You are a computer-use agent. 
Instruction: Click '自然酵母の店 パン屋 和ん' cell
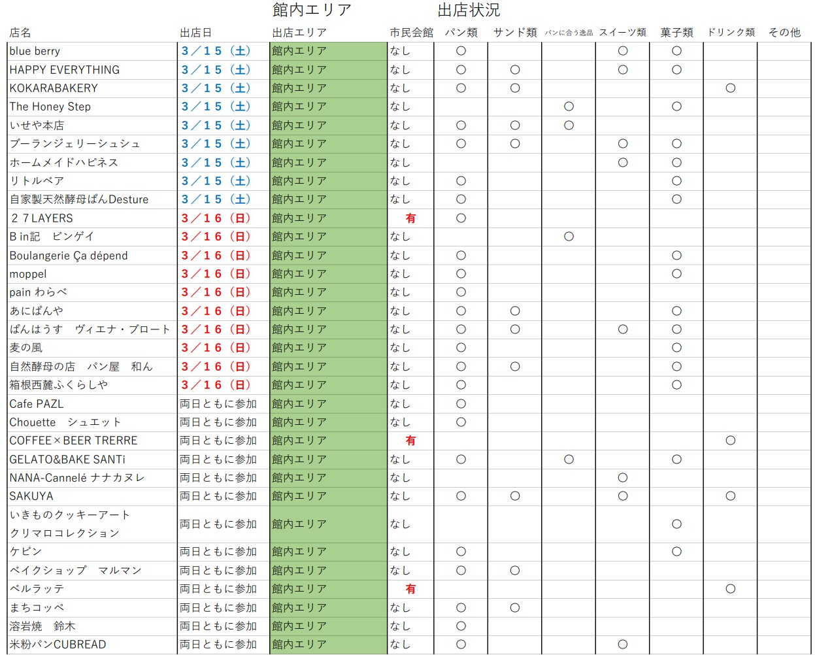coord(81,367)
